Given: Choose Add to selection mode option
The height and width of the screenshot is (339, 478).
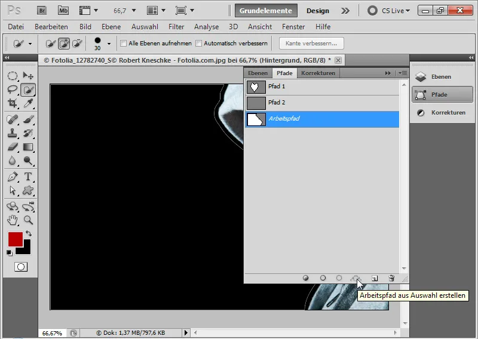Looking at the screenshot, I should click(x=64, y=44).
